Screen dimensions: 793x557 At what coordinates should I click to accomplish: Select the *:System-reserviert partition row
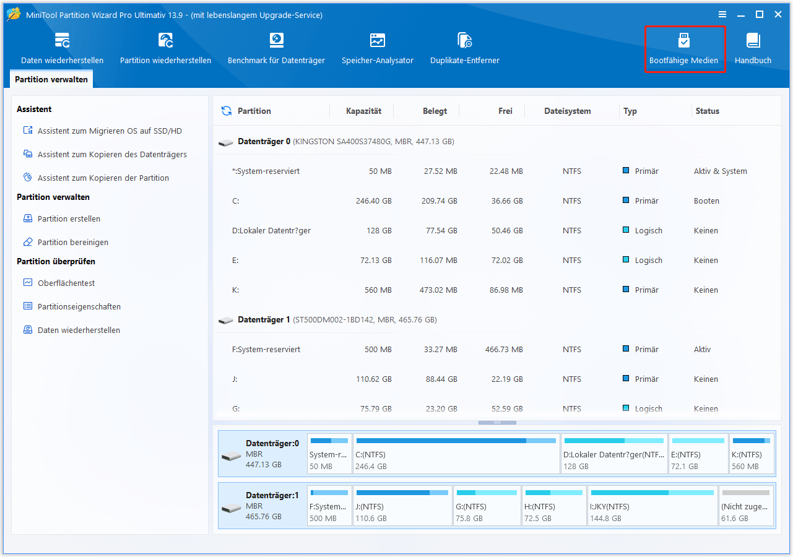click(497, 171)
